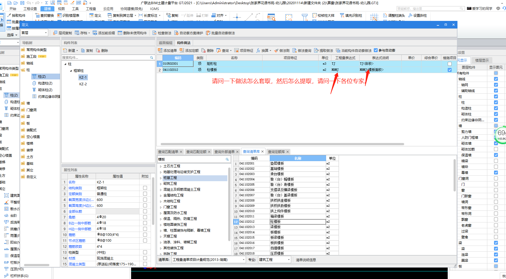
Task: Uncheck 措施项目 for the 柱模板 row
Action: (450, 70)
